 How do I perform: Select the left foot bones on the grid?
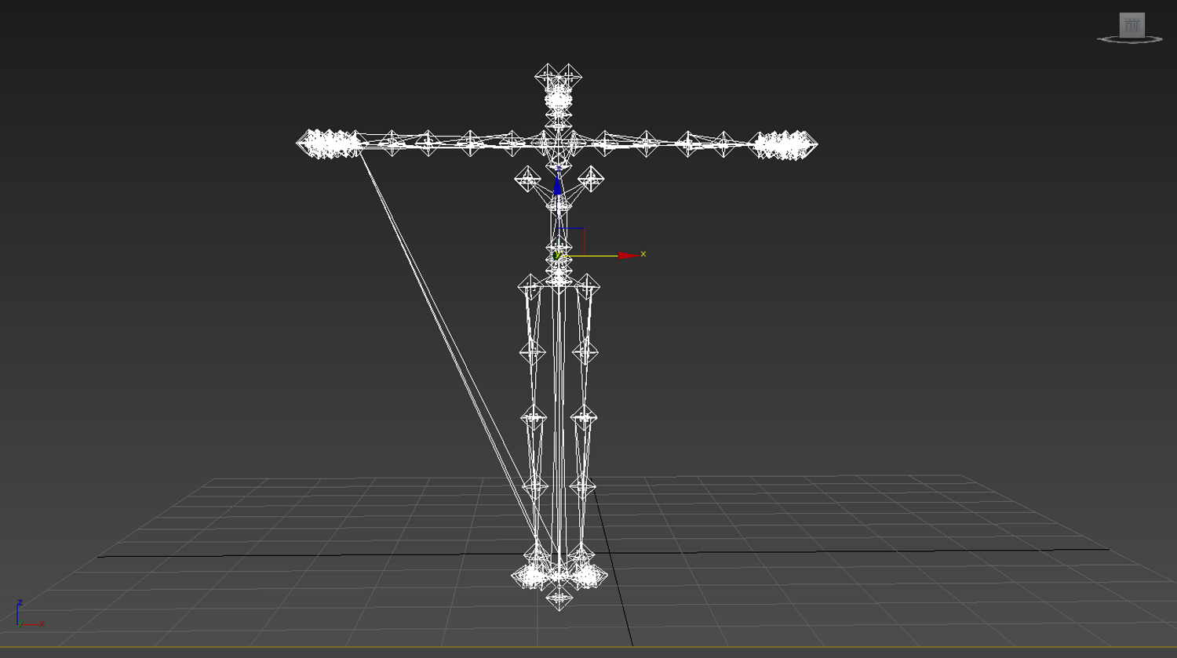tap(533, 575)
